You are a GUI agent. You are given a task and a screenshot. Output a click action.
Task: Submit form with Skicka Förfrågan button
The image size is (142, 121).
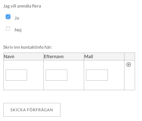click(32, 110)
